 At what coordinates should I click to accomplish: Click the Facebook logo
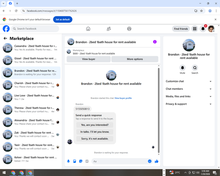pos(6,29)
